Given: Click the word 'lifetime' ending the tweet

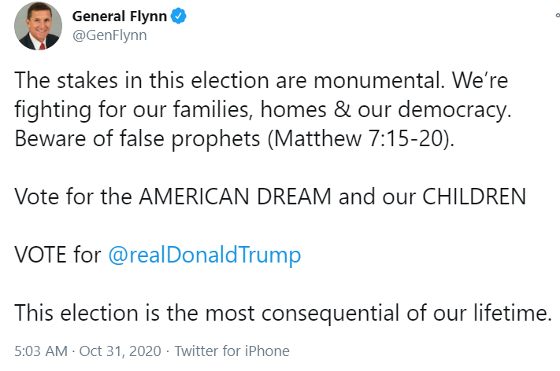Looking at the screenshot, I should pos(513,313).
